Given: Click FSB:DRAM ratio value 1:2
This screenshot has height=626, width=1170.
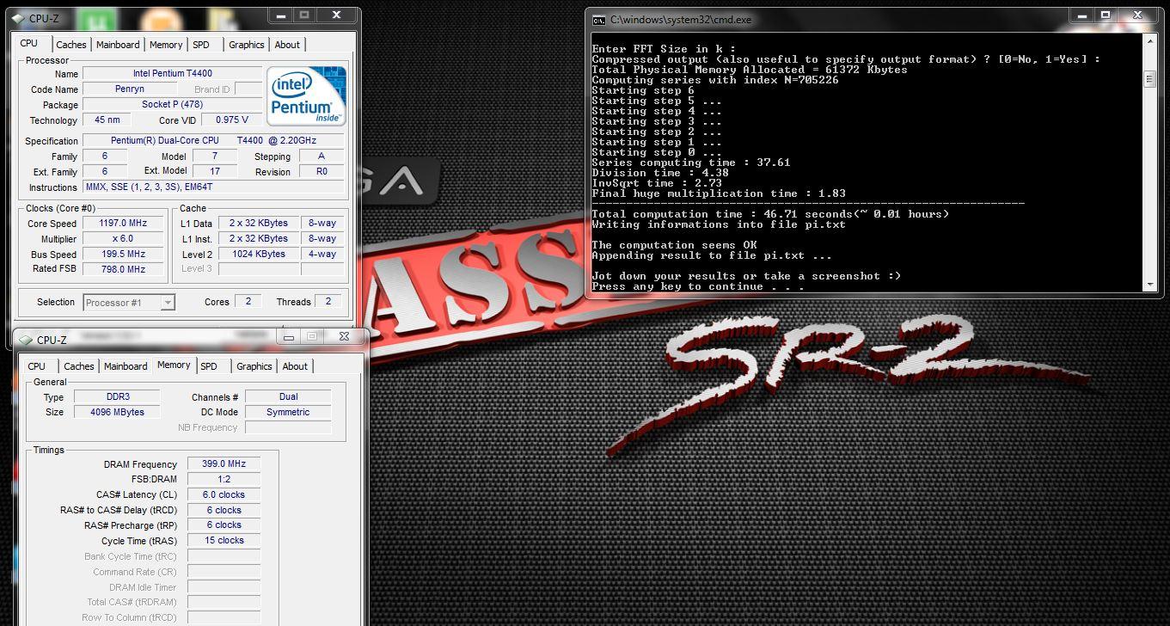Looking at the screenshot, I should [x=224, y=479].
